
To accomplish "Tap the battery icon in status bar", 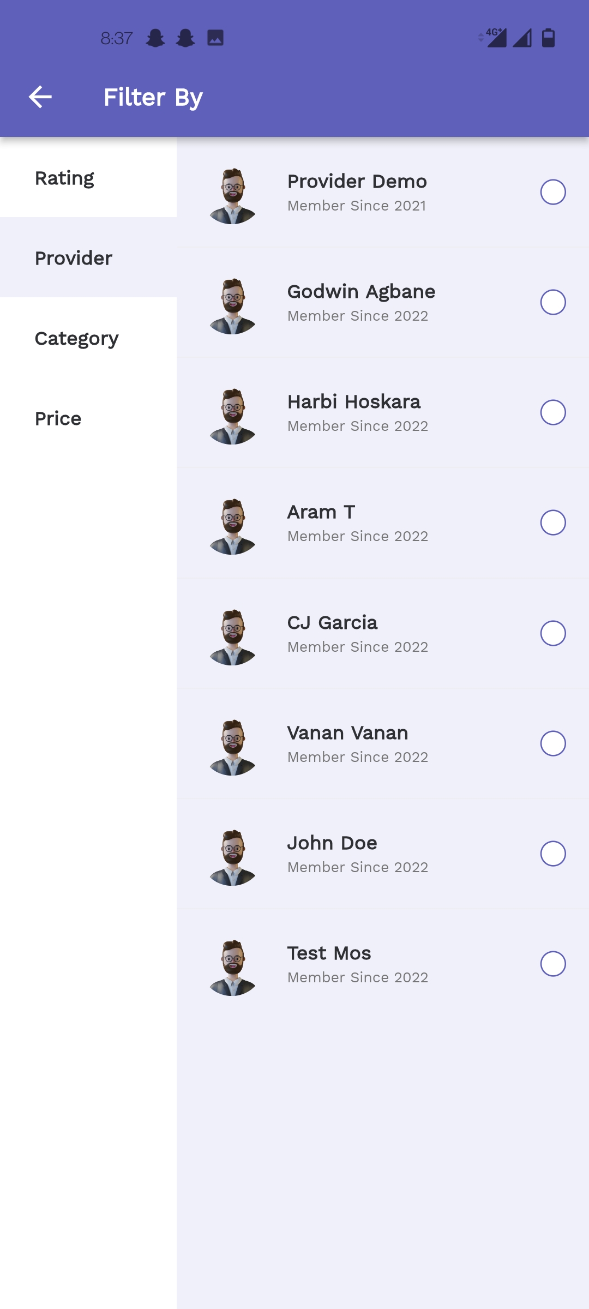I will tap(548, 38).
